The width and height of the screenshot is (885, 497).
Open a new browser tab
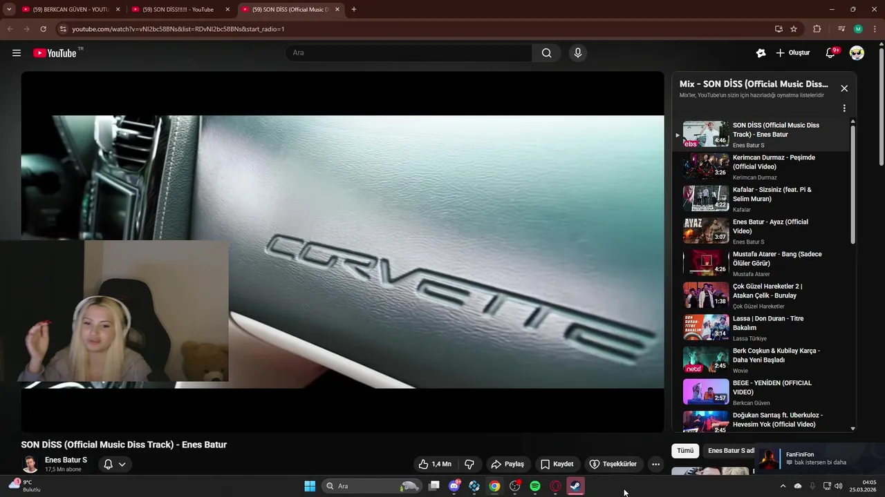(354, 10)
